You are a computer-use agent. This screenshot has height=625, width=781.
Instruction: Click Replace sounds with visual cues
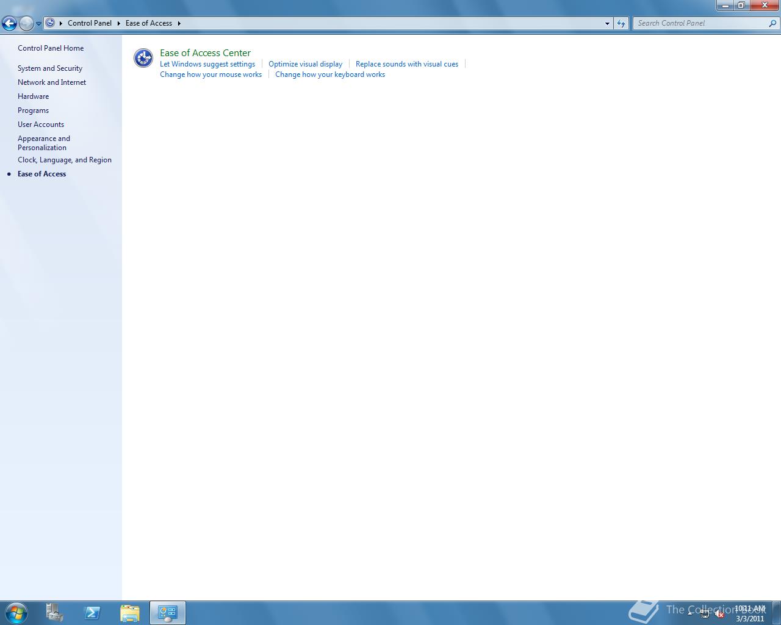coord(407,64)
